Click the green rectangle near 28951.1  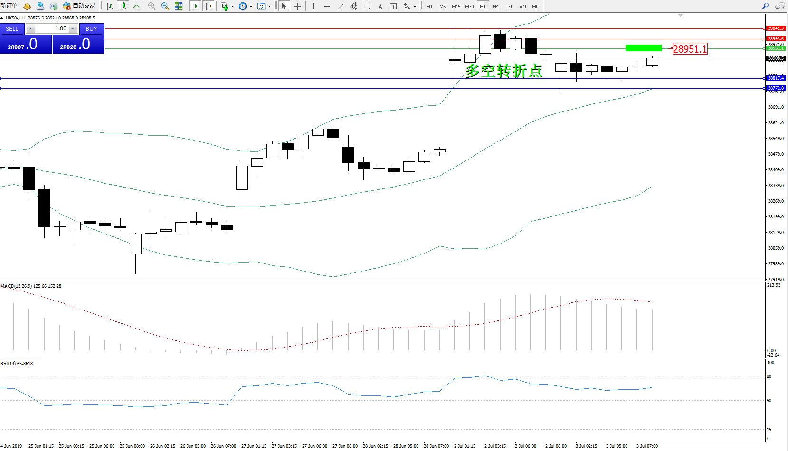pyautogui.click(x=643, y=48)
